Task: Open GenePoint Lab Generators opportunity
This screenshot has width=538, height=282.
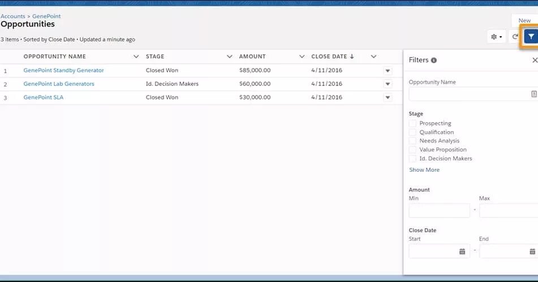Action: point(59,84)
